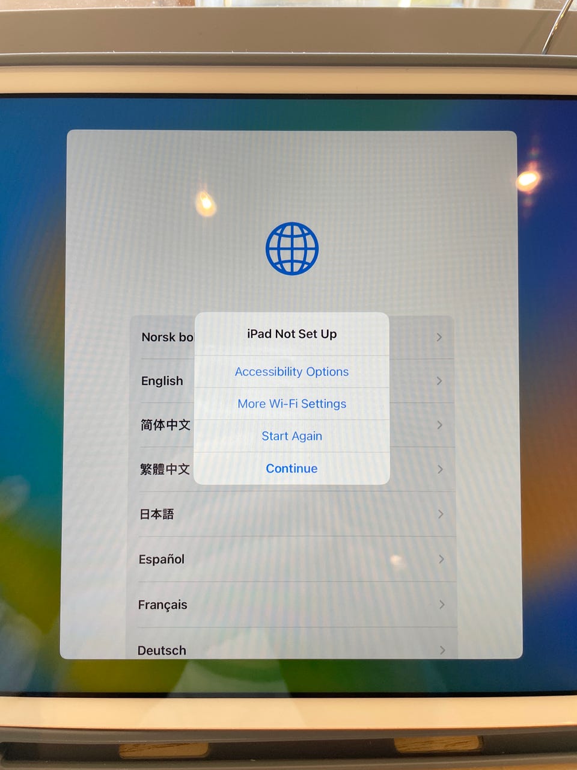Select Deutsch language row
577x770 pixels.
[x=292, y=644]
